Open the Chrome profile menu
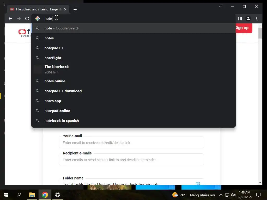The height and width of the screenshot is (200, 267). [248, 18]
